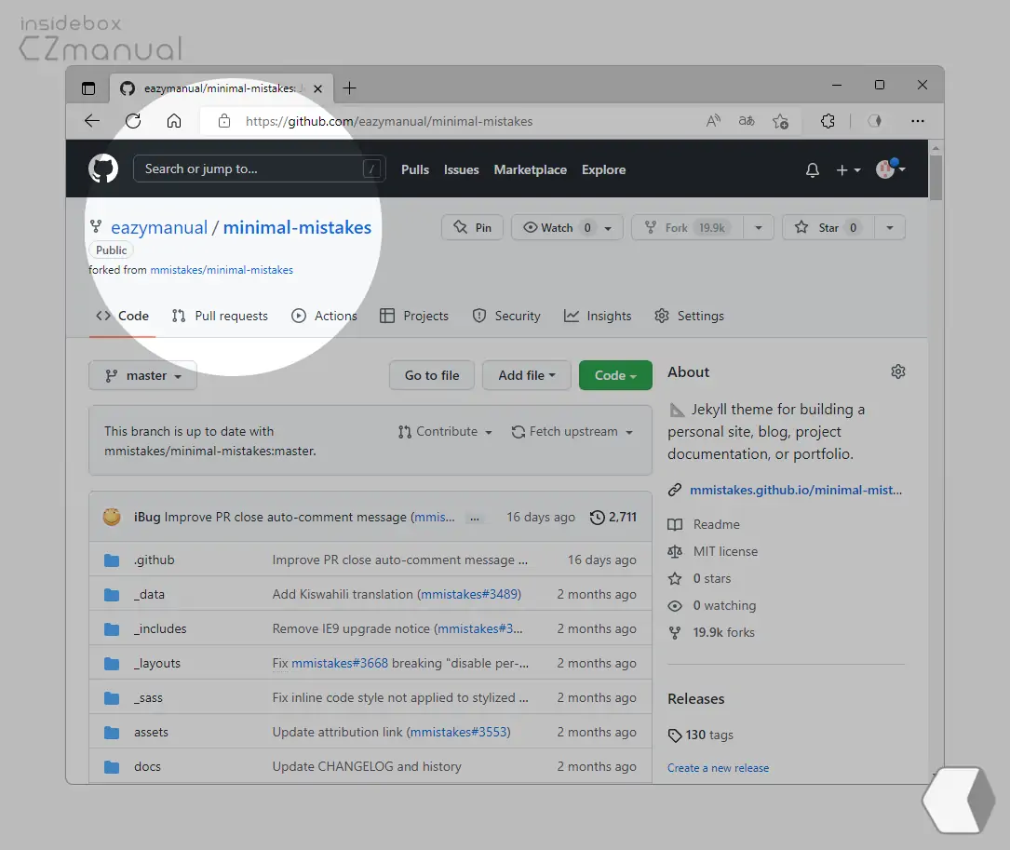Open the minimal-mistakes repository name link
The image size is (1010, 850).
tap(297, 227)
